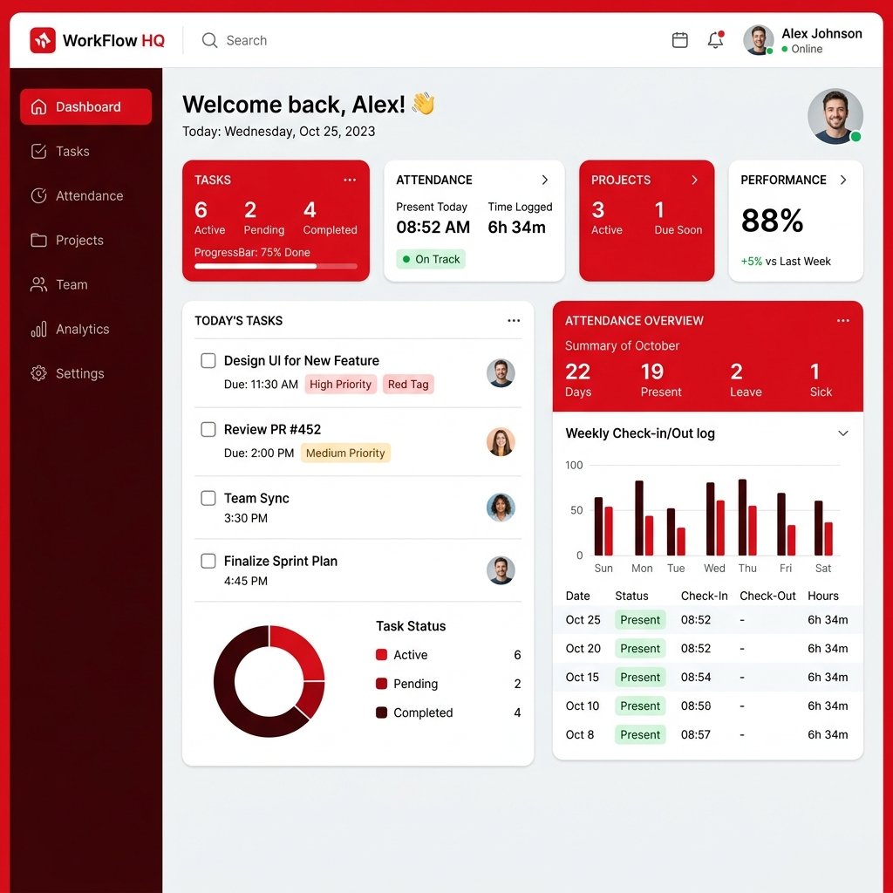
Task: Expand the Projects card arrow
Action: click(694, 180)
